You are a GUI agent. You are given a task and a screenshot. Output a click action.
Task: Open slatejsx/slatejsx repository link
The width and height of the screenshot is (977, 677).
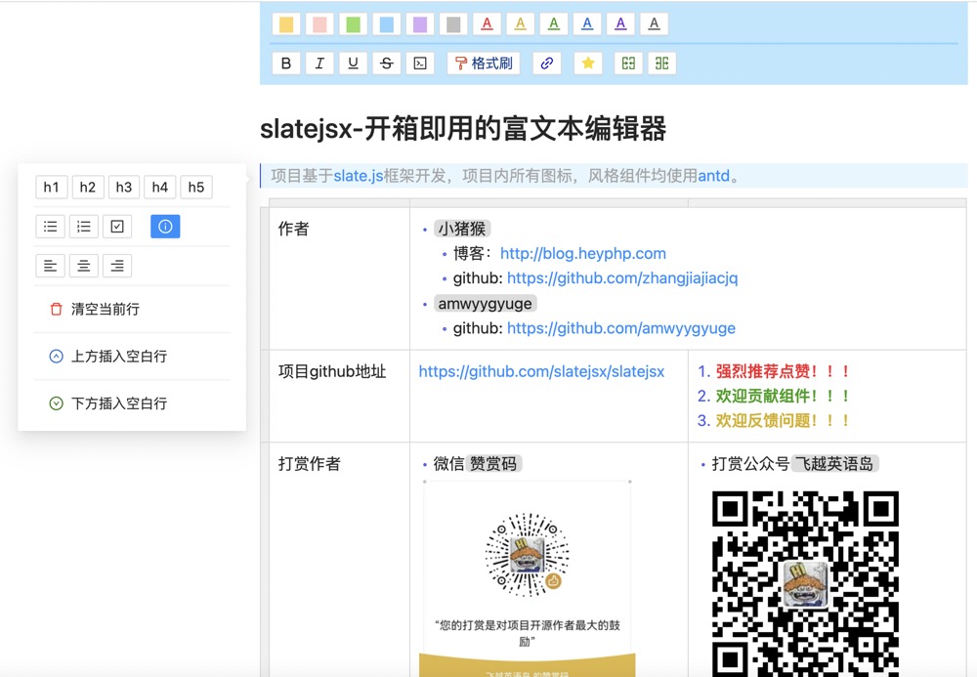[x=541, y=371]
